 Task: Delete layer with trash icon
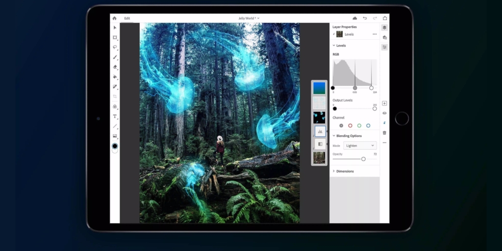pyautogui.click(x=384, y=132)
